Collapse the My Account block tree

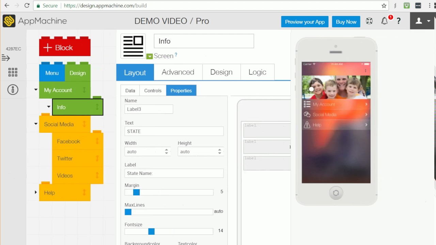coord(36,89)
